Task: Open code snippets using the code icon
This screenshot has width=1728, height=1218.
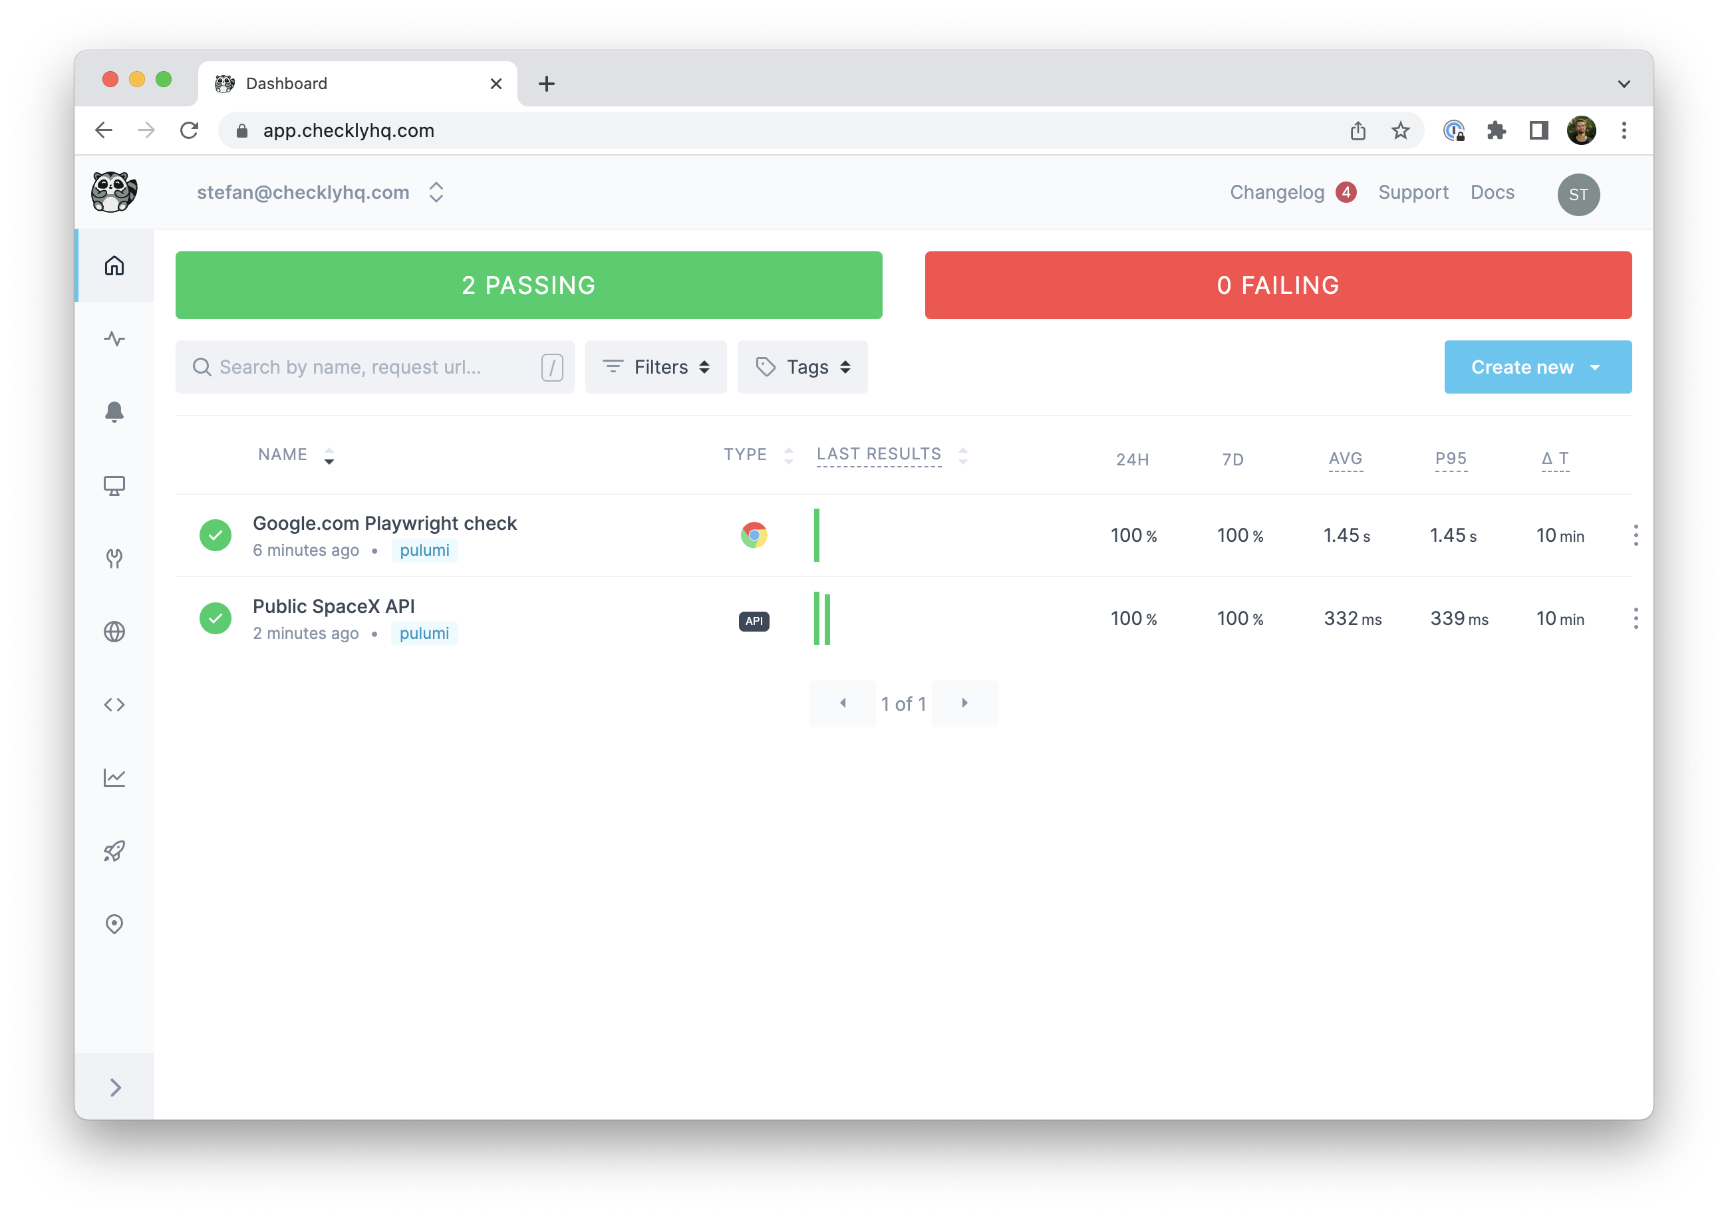Action: coord(114,704)
